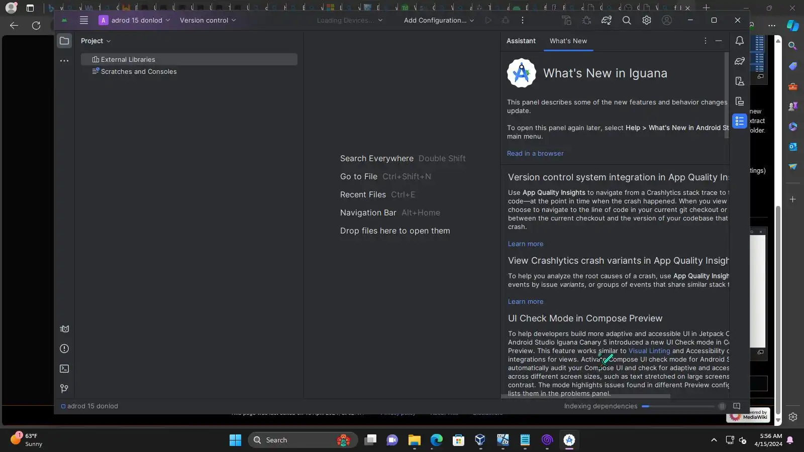The width and height of the screenshot is (804, 452).
Task: Click the Indexing dependencies progress bar
Action: (x=678, y=406)
